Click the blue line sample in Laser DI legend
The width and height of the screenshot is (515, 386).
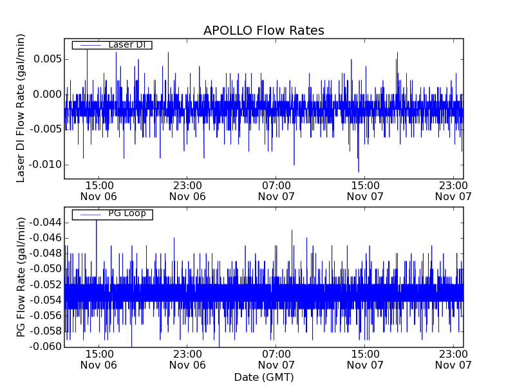[89, 45]
